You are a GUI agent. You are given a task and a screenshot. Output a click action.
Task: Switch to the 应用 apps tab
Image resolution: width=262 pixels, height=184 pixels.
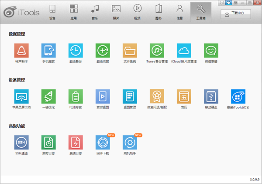tap(73, 12)
